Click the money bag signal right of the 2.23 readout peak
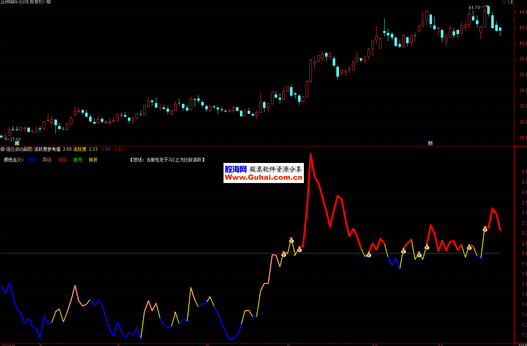The image size is (527, 346). pos(485,229)
